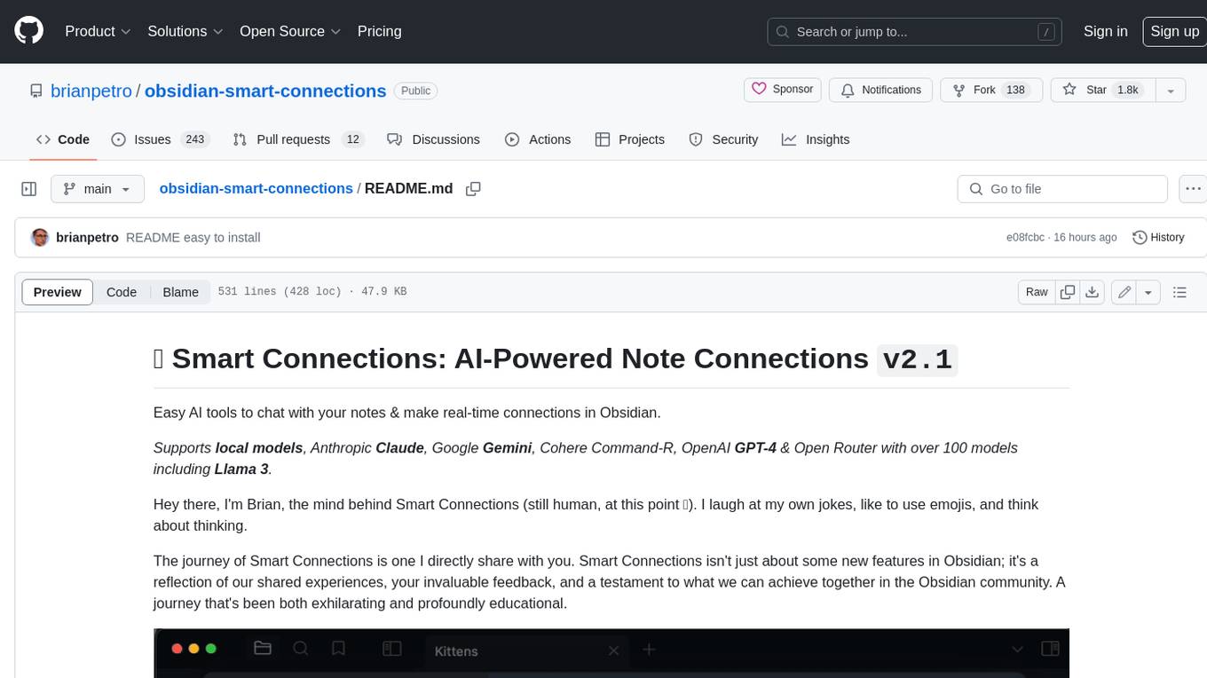Open the main branch selector

tap(97, 189)
